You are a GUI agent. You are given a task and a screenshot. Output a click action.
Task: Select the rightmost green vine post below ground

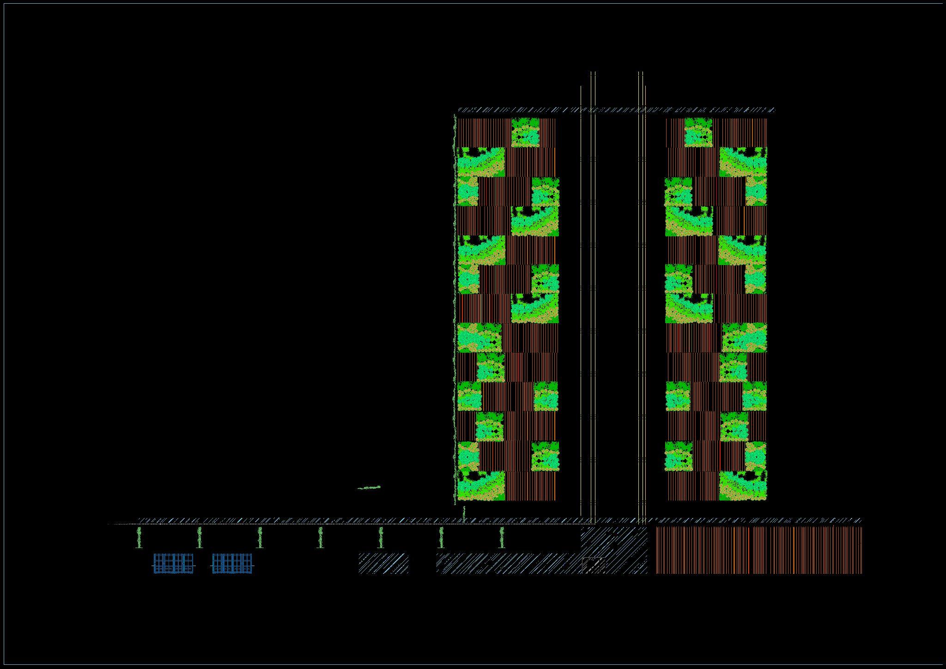(x=502, y=538)
